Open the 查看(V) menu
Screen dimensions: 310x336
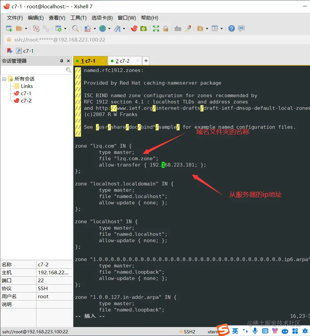(x=57, y=18)
